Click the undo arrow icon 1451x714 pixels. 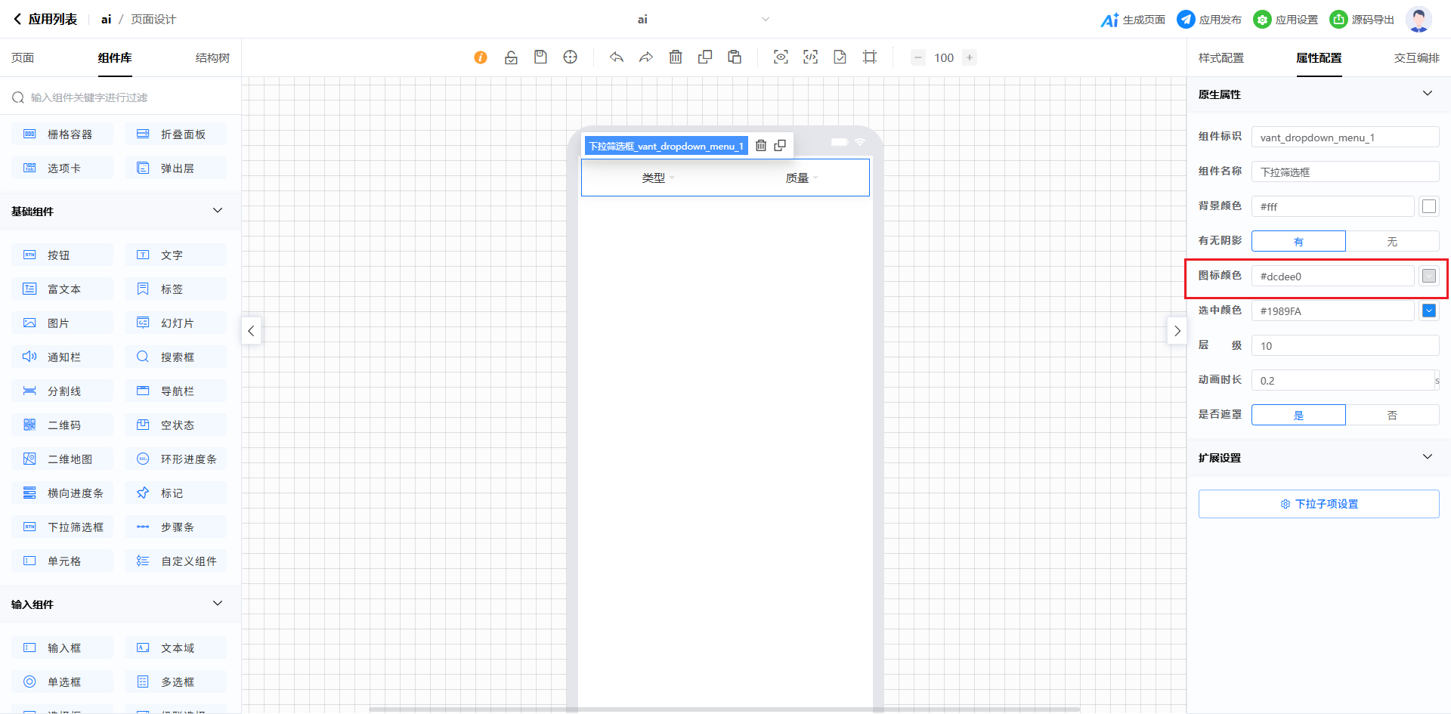[x=617, y=57]
